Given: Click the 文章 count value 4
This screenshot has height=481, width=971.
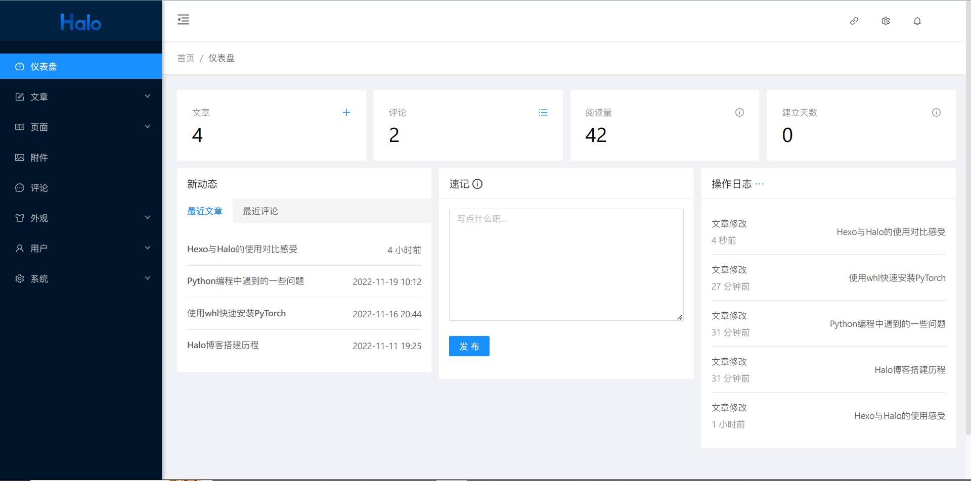Looking at the screenshot, I should pyautogui.click(x=197, y=135).
